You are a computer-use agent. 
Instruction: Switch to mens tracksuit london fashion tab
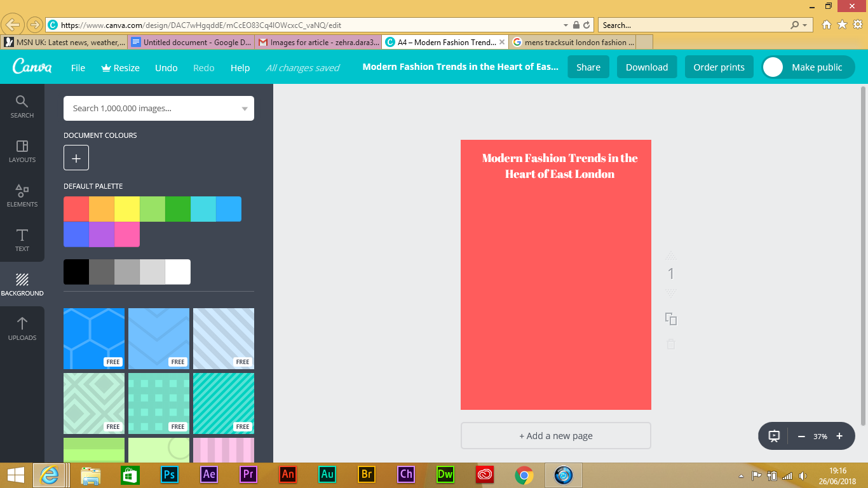coord(573,43)
